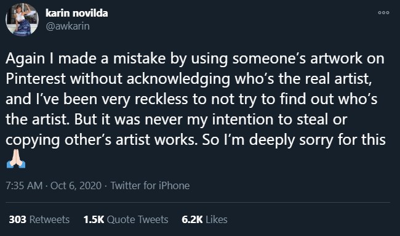Click the 6.2K like count number
This screenshot has width=400, height=236.
coord(192,219)
